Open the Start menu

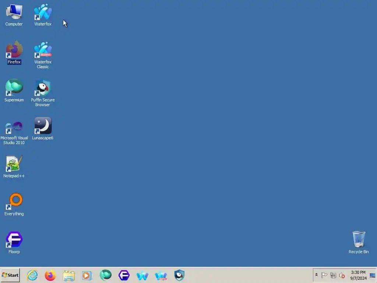click(10, 275)
